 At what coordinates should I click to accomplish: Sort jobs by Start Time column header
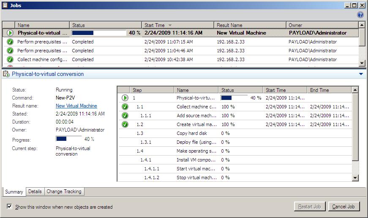pyautogui.click(x=177, y=25)
